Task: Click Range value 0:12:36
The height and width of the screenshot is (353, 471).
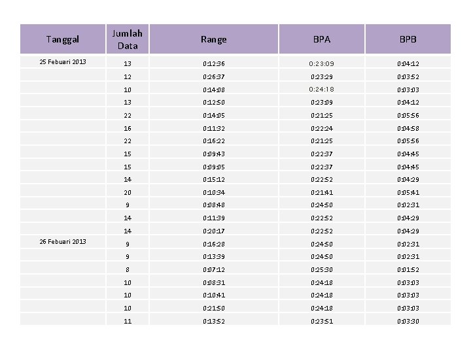Action: [214, 63]
